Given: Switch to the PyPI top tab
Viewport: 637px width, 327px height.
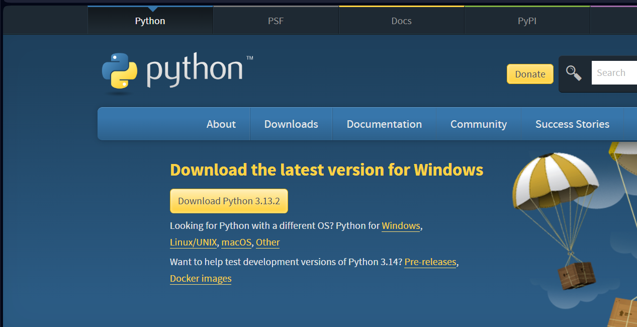Looking at the screenshot, I should click(x=527, y=21).
